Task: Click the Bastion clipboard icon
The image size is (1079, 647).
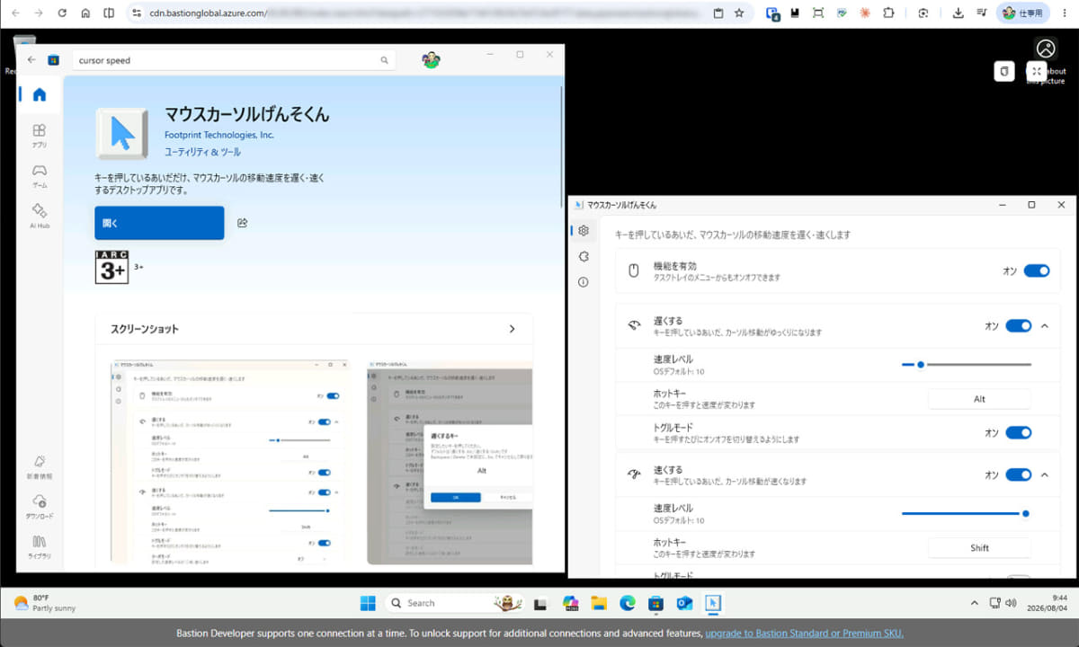Action: (x=1004, y=71)
